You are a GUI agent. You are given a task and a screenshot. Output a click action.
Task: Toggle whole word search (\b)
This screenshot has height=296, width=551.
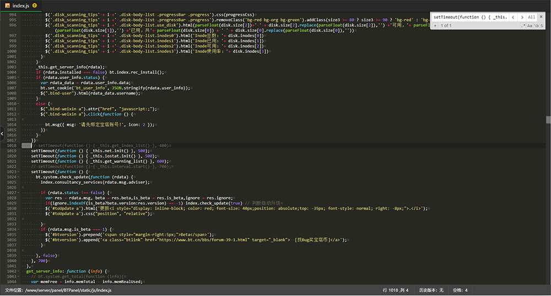(537, 26)
